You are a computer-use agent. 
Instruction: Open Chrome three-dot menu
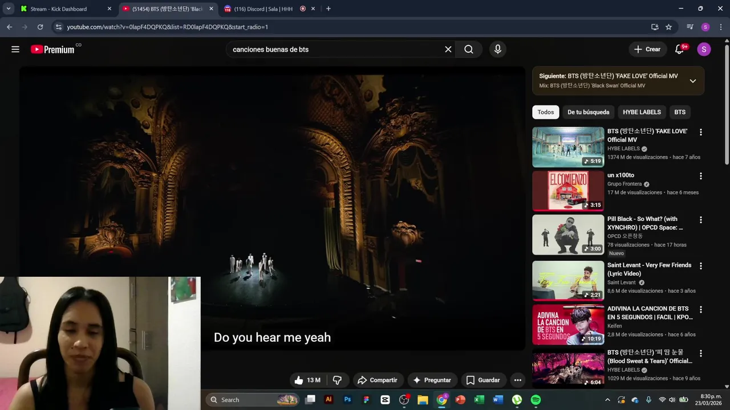coord(720,27)
